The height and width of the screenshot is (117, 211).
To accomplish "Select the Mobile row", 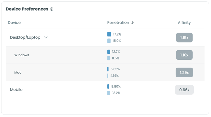I will tap(105, 90).
